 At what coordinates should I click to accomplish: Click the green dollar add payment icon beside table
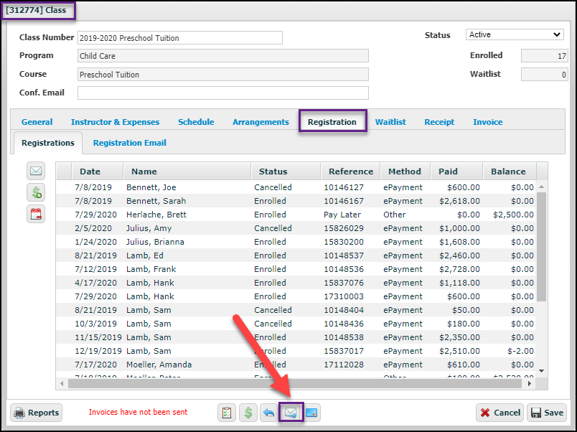(36, 192)
